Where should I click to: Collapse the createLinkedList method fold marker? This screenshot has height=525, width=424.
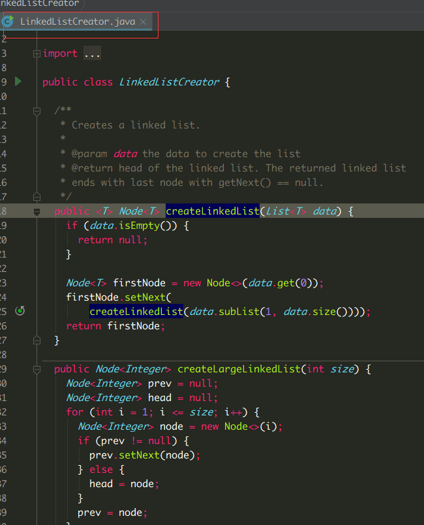37,211
